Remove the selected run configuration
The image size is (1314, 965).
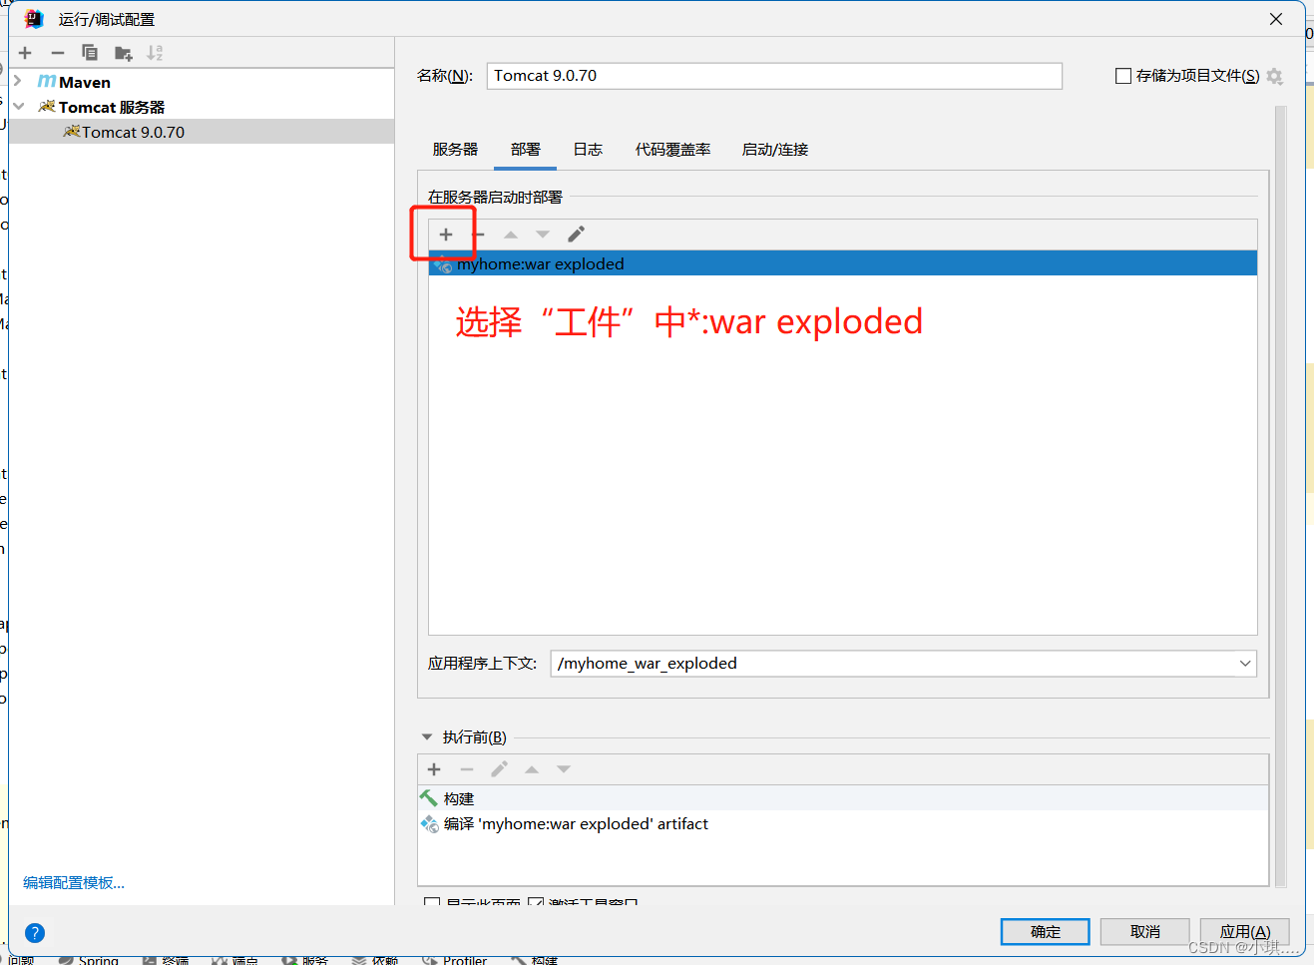57,53
